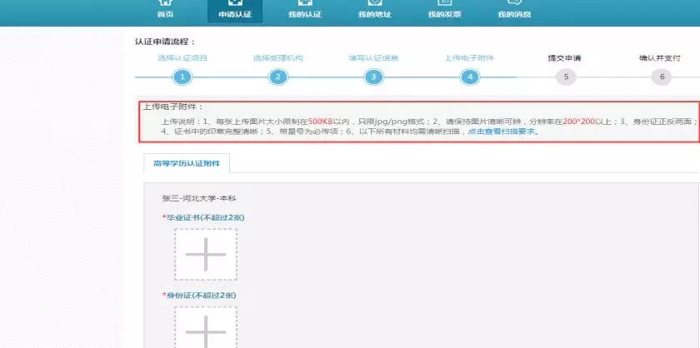Screen dimensions: 700x348
Task: Add 毕业证书 image via plus box
Action: coord(205,254)
